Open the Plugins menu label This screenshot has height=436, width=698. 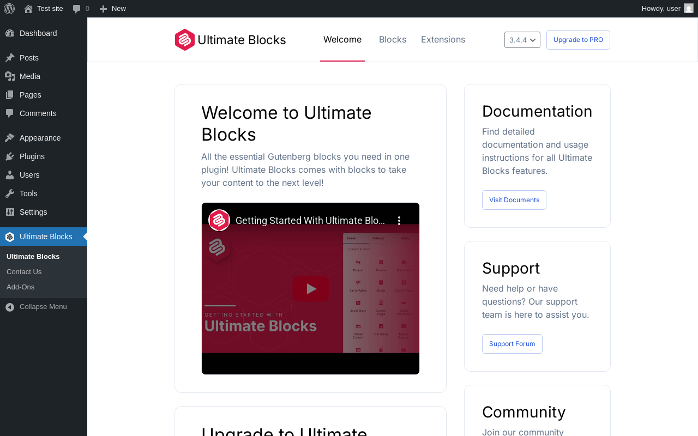coord(32,156)
